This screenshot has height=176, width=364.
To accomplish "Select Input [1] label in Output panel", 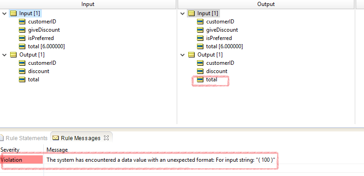I will (208, 13).
